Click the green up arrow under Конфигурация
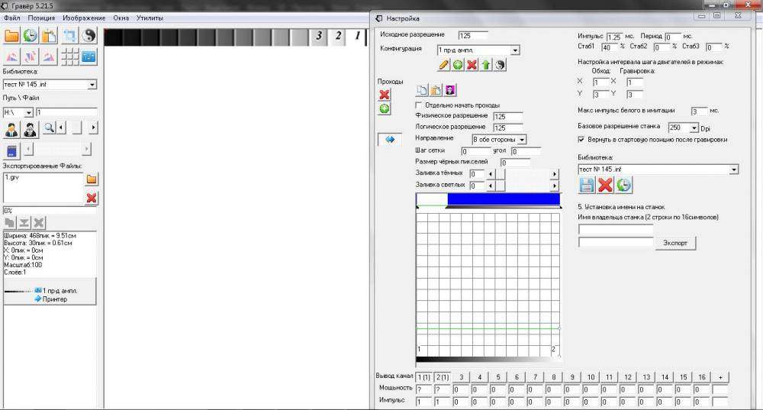The height and width of the screenshot is (410, 763). 485,65
